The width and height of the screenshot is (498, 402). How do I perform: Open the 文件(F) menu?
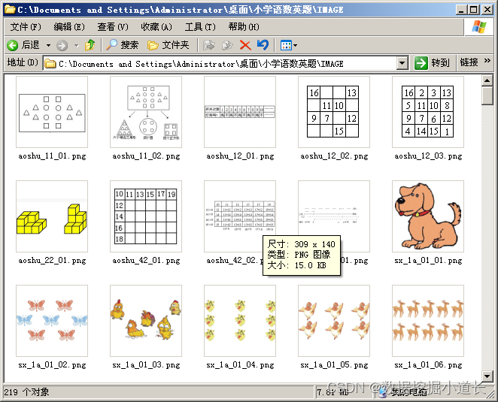(x=26, y=27)
